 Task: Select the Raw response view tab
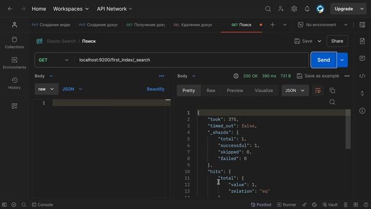pos(211,91)
